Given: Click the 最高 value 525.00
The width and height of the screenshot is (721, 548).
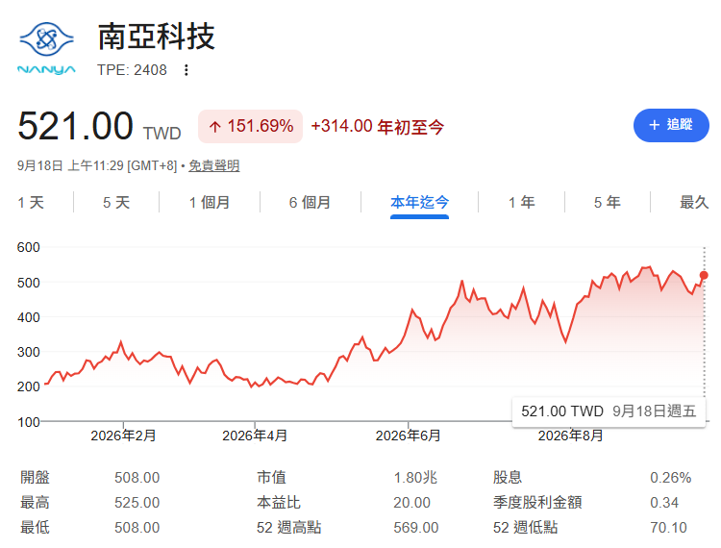Looking at the screenshot, I should pos(137,503).
